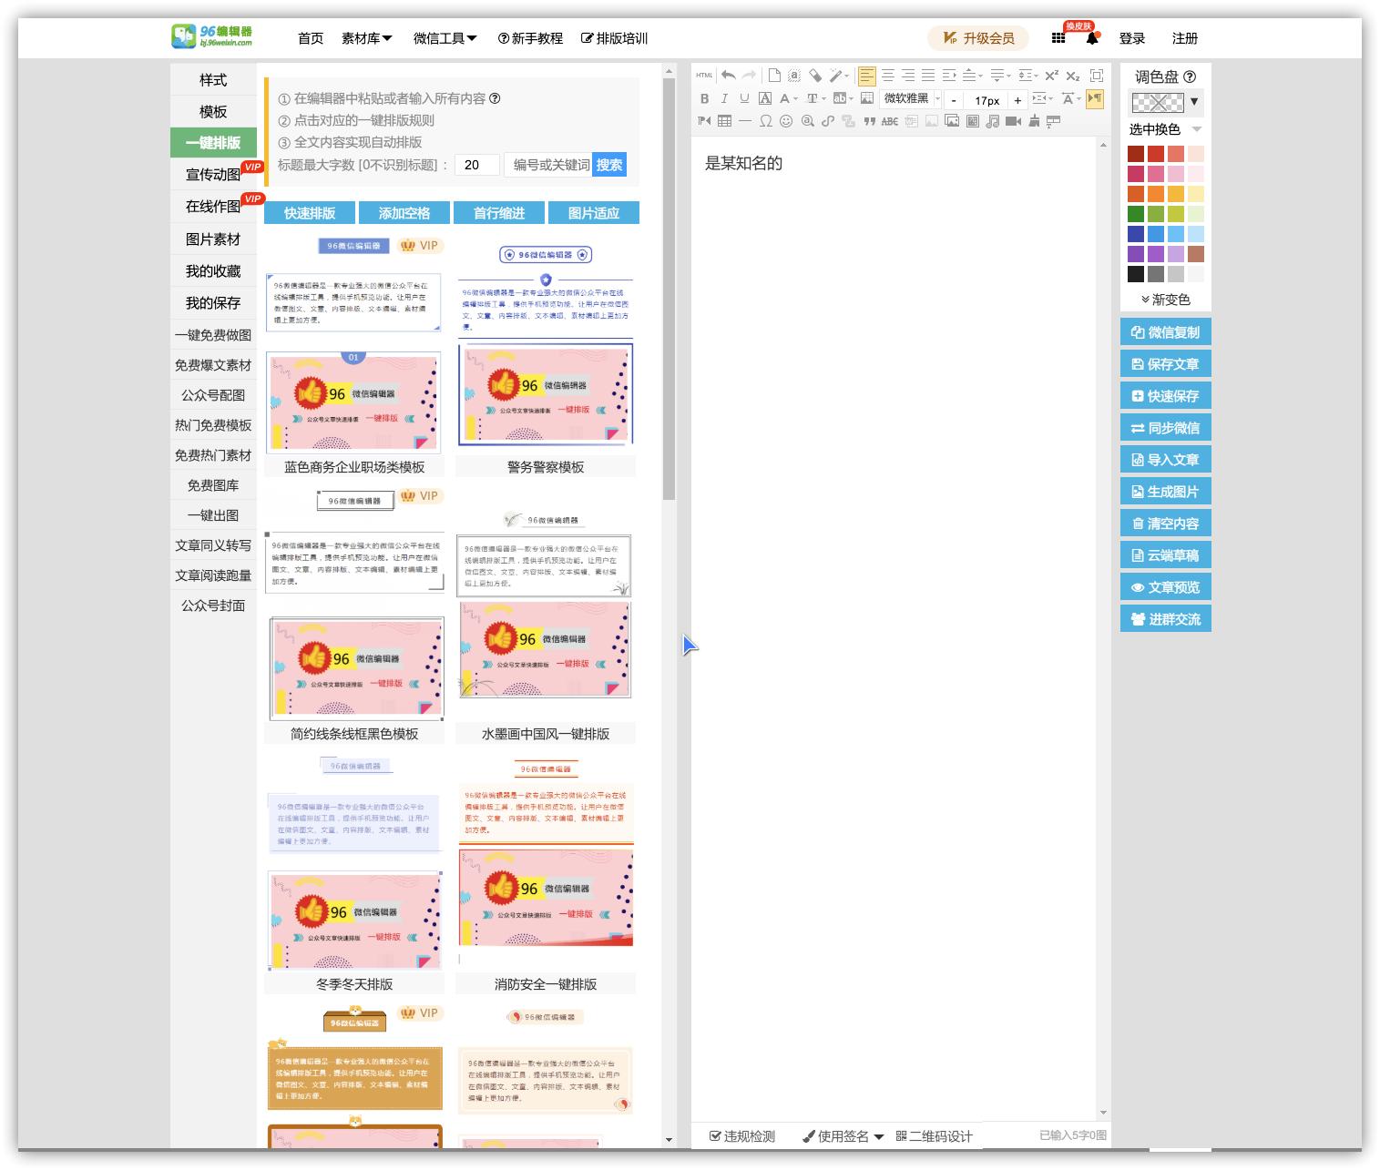This screenshot has width=1380, height=1170.
Task: Click the 编号或关键词 search field
Action: [x=548, y=165]
